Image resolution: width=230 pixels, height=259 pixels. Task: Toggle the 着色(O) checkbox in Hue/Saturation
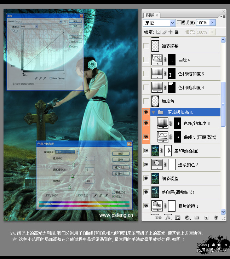(113, 192)
